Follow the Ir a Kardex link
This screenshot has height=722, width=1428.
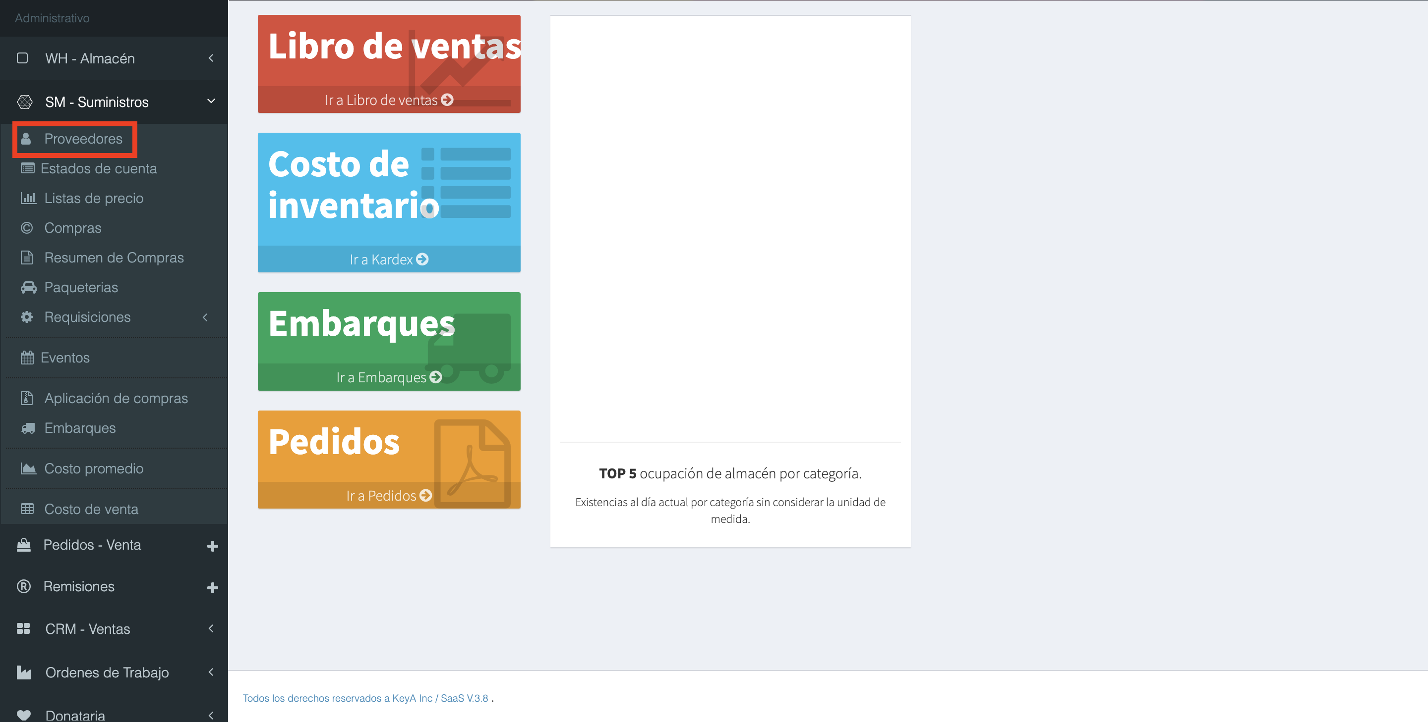[389, 259]
